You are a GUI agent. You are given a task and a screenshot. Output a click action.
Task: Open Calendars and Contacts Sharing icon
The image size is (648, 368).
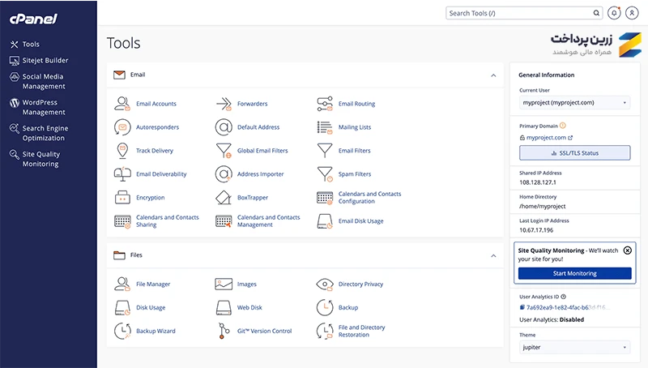point(122,221)
